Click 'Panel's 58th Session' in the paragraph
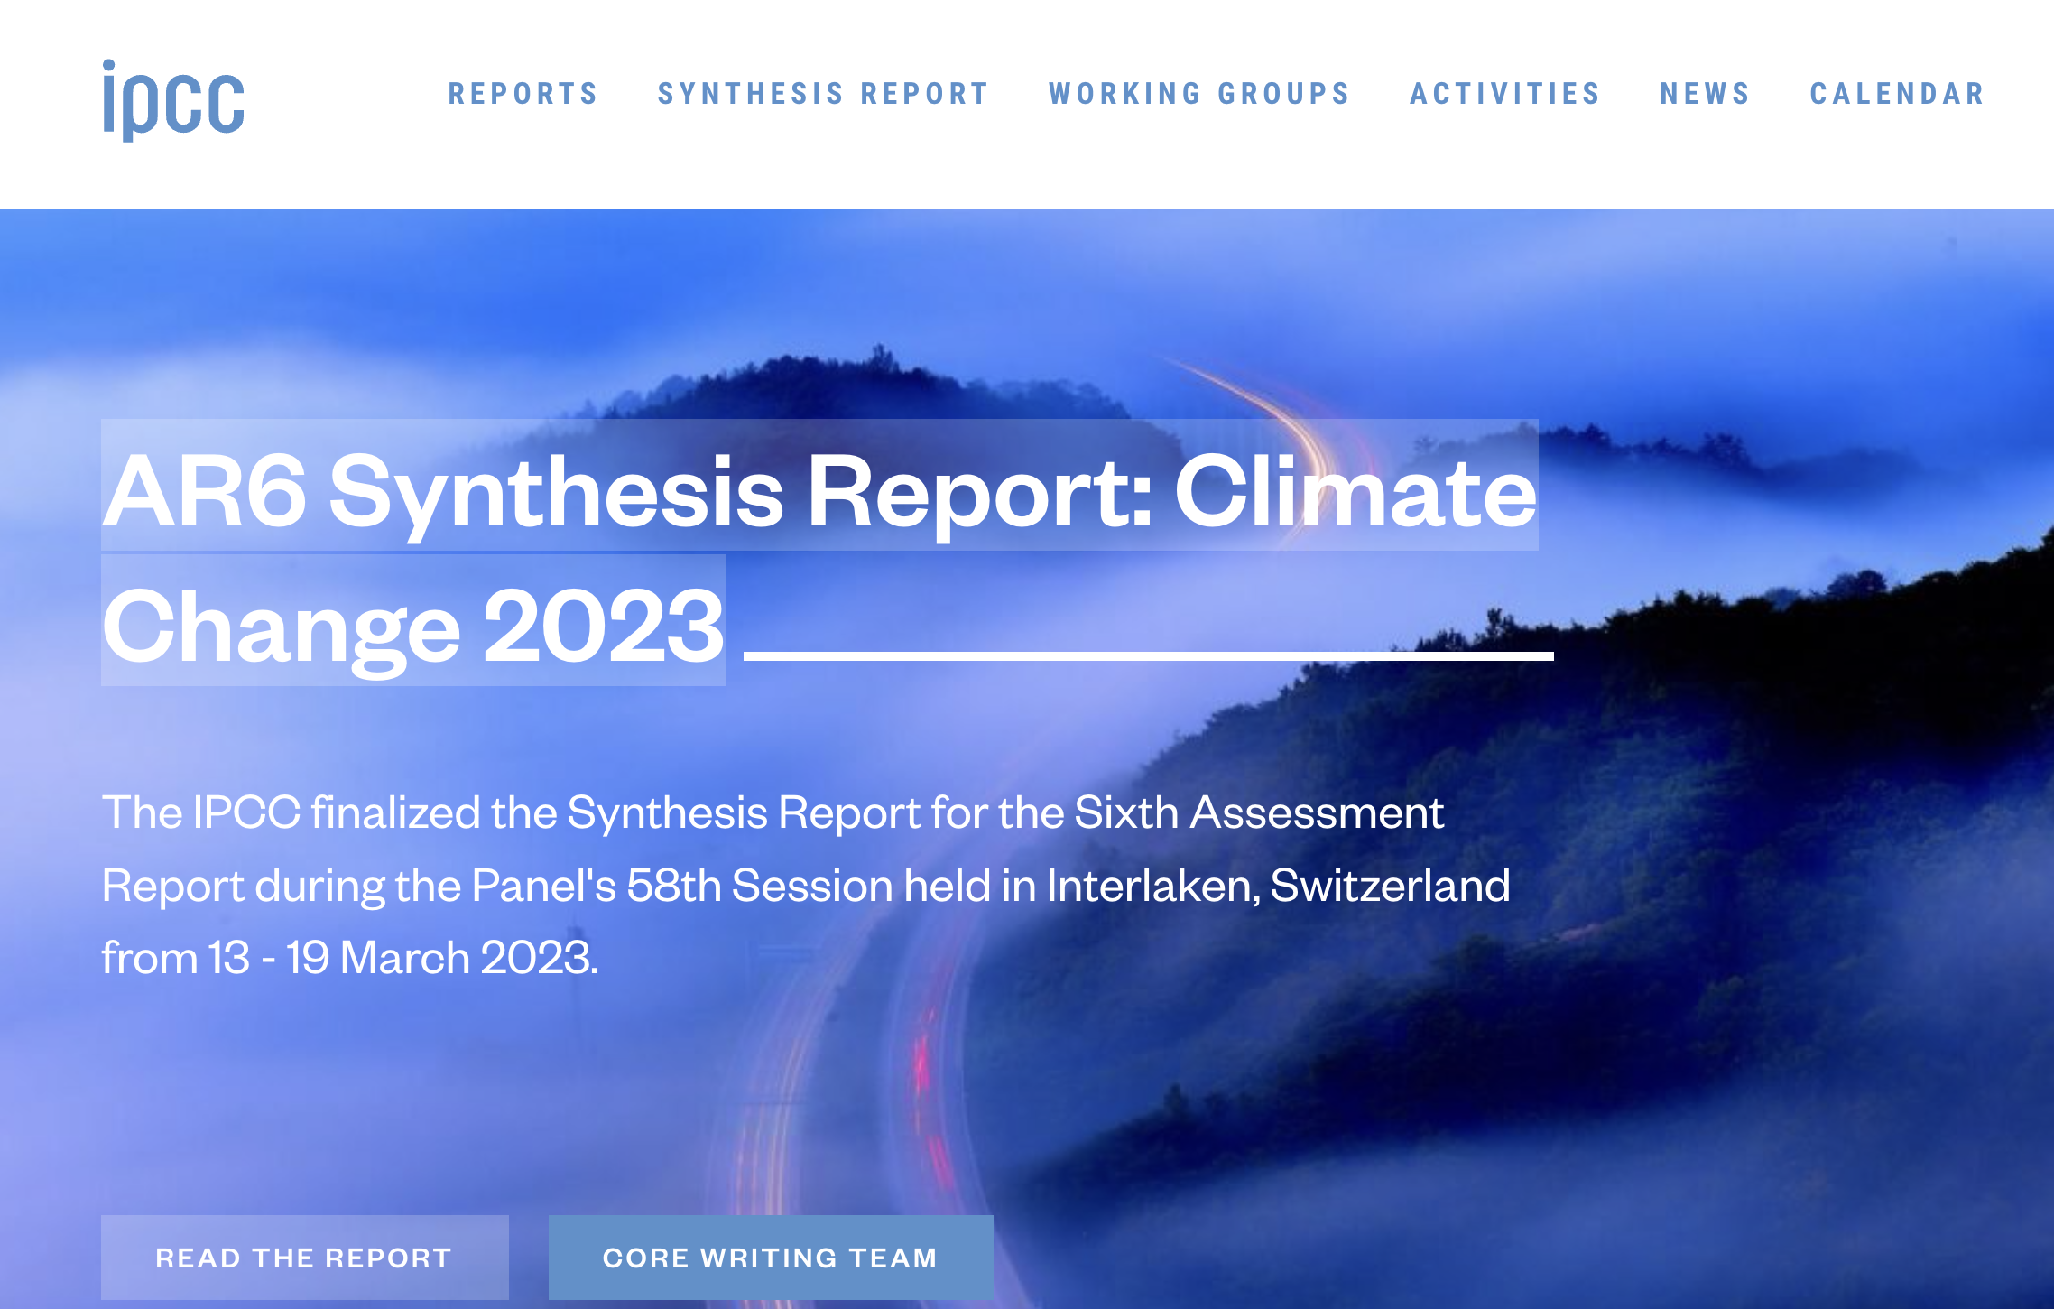The image size is (2054, 1309). [x=682, y=886]
